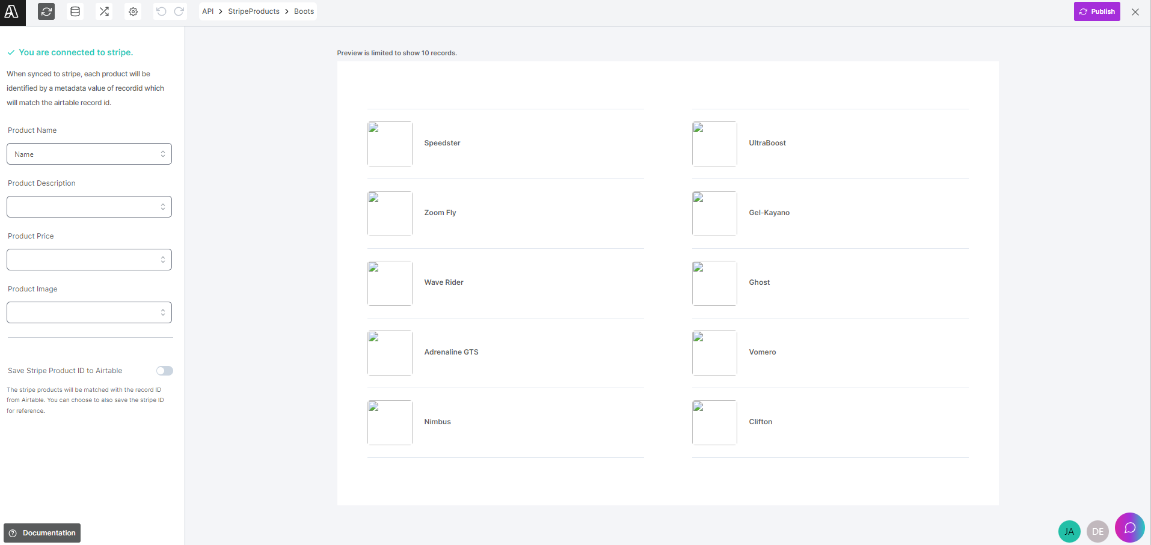
Task: Open the Product Name dropdown
Action: click(89, 154)
